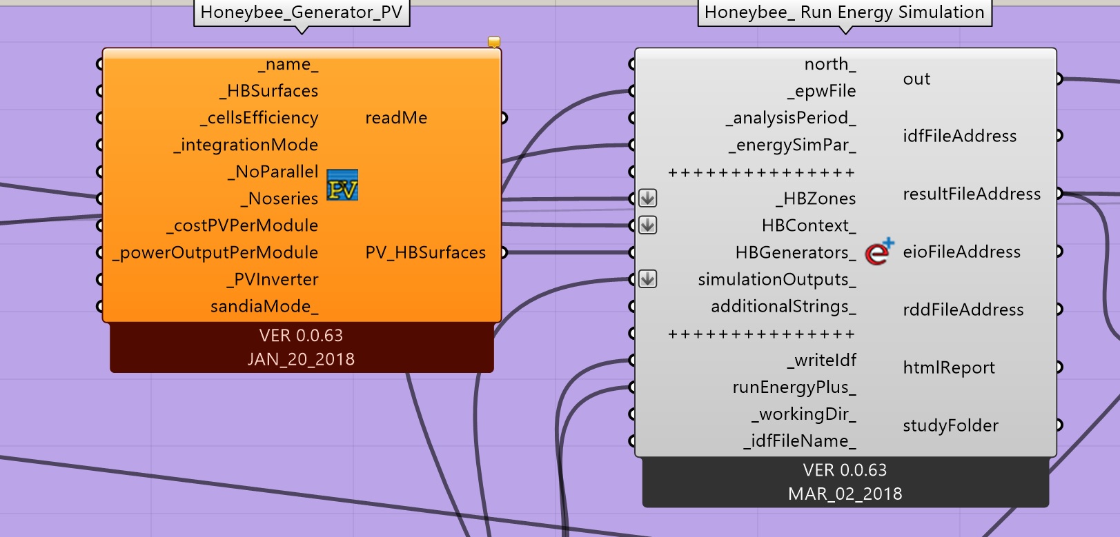Image resolution: width=1120 pixels, height=537 pixels.
Task: Click the simulationOutputs_ input label
Action: click(777, 279)
